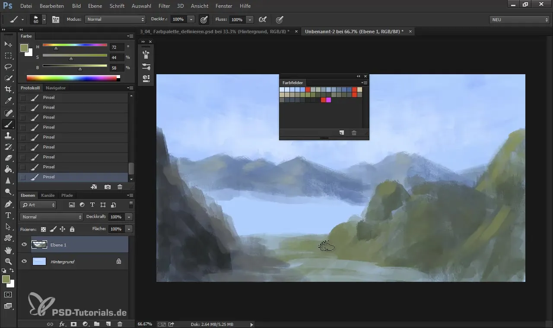Toggle pressure for opacity button
553x328 pixels.
coord(203,19)
